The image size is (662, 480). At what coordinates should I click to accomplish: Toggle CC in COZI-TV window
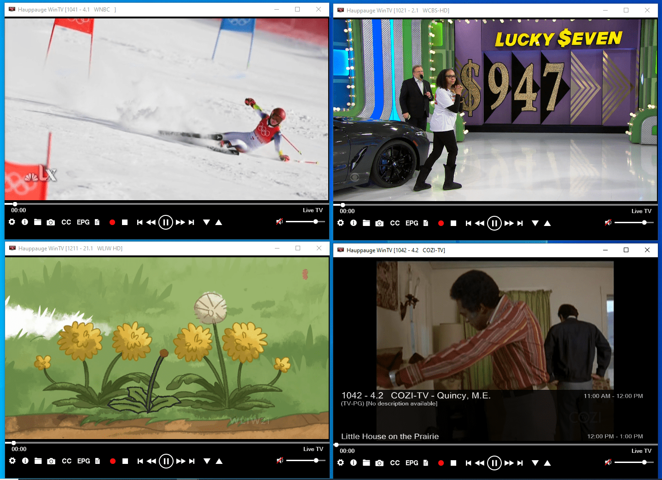tap(395, 463)
